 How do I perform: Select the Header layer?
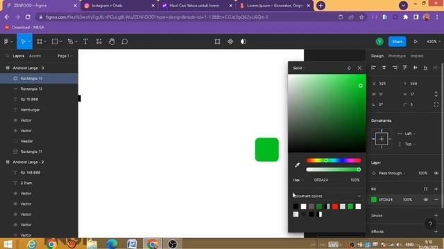26,141
